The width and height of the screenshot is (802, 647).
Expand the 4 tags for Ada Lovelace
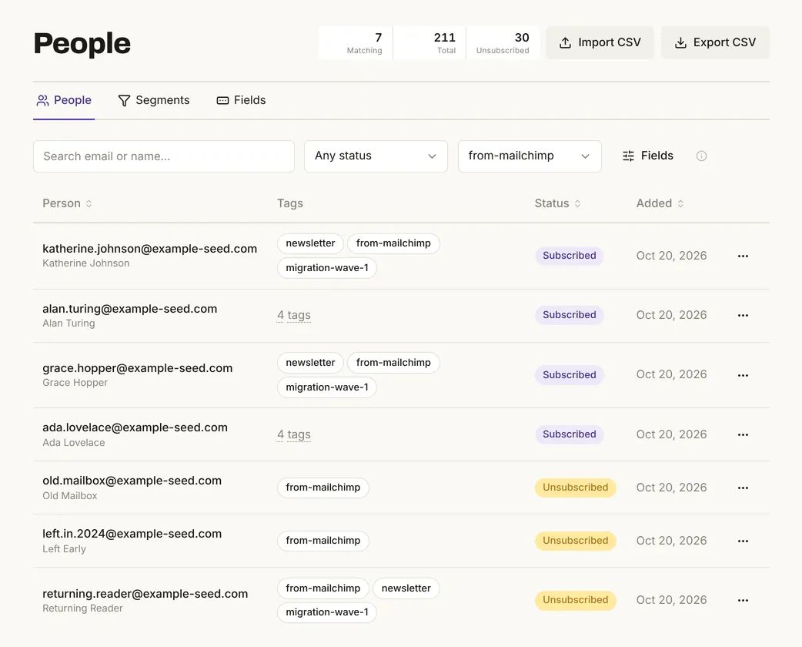pos(293,434)
